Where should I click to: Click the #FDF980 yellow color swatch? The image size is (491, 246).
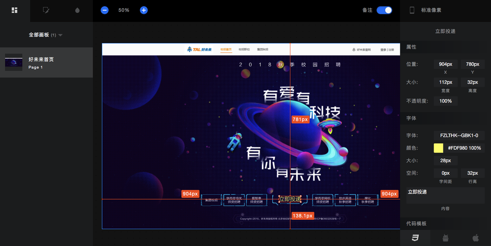[438, 148]
